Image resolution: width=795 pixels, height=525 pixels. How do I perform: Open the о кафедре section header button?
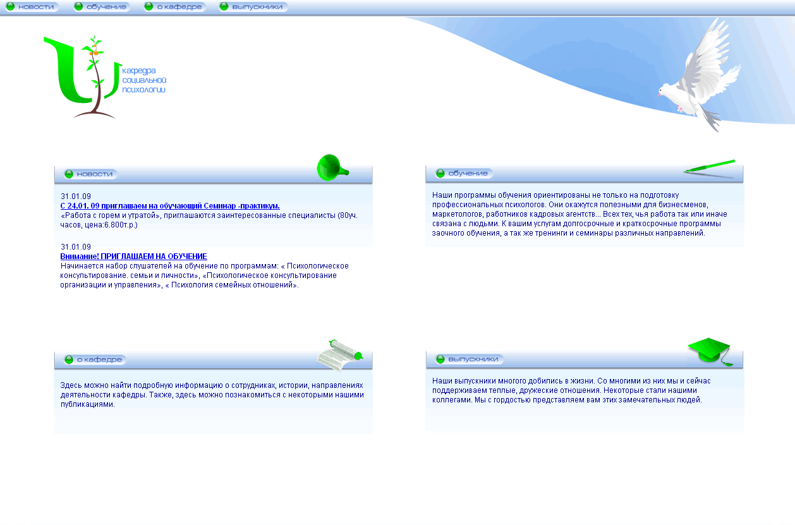(x=94, y=359)
